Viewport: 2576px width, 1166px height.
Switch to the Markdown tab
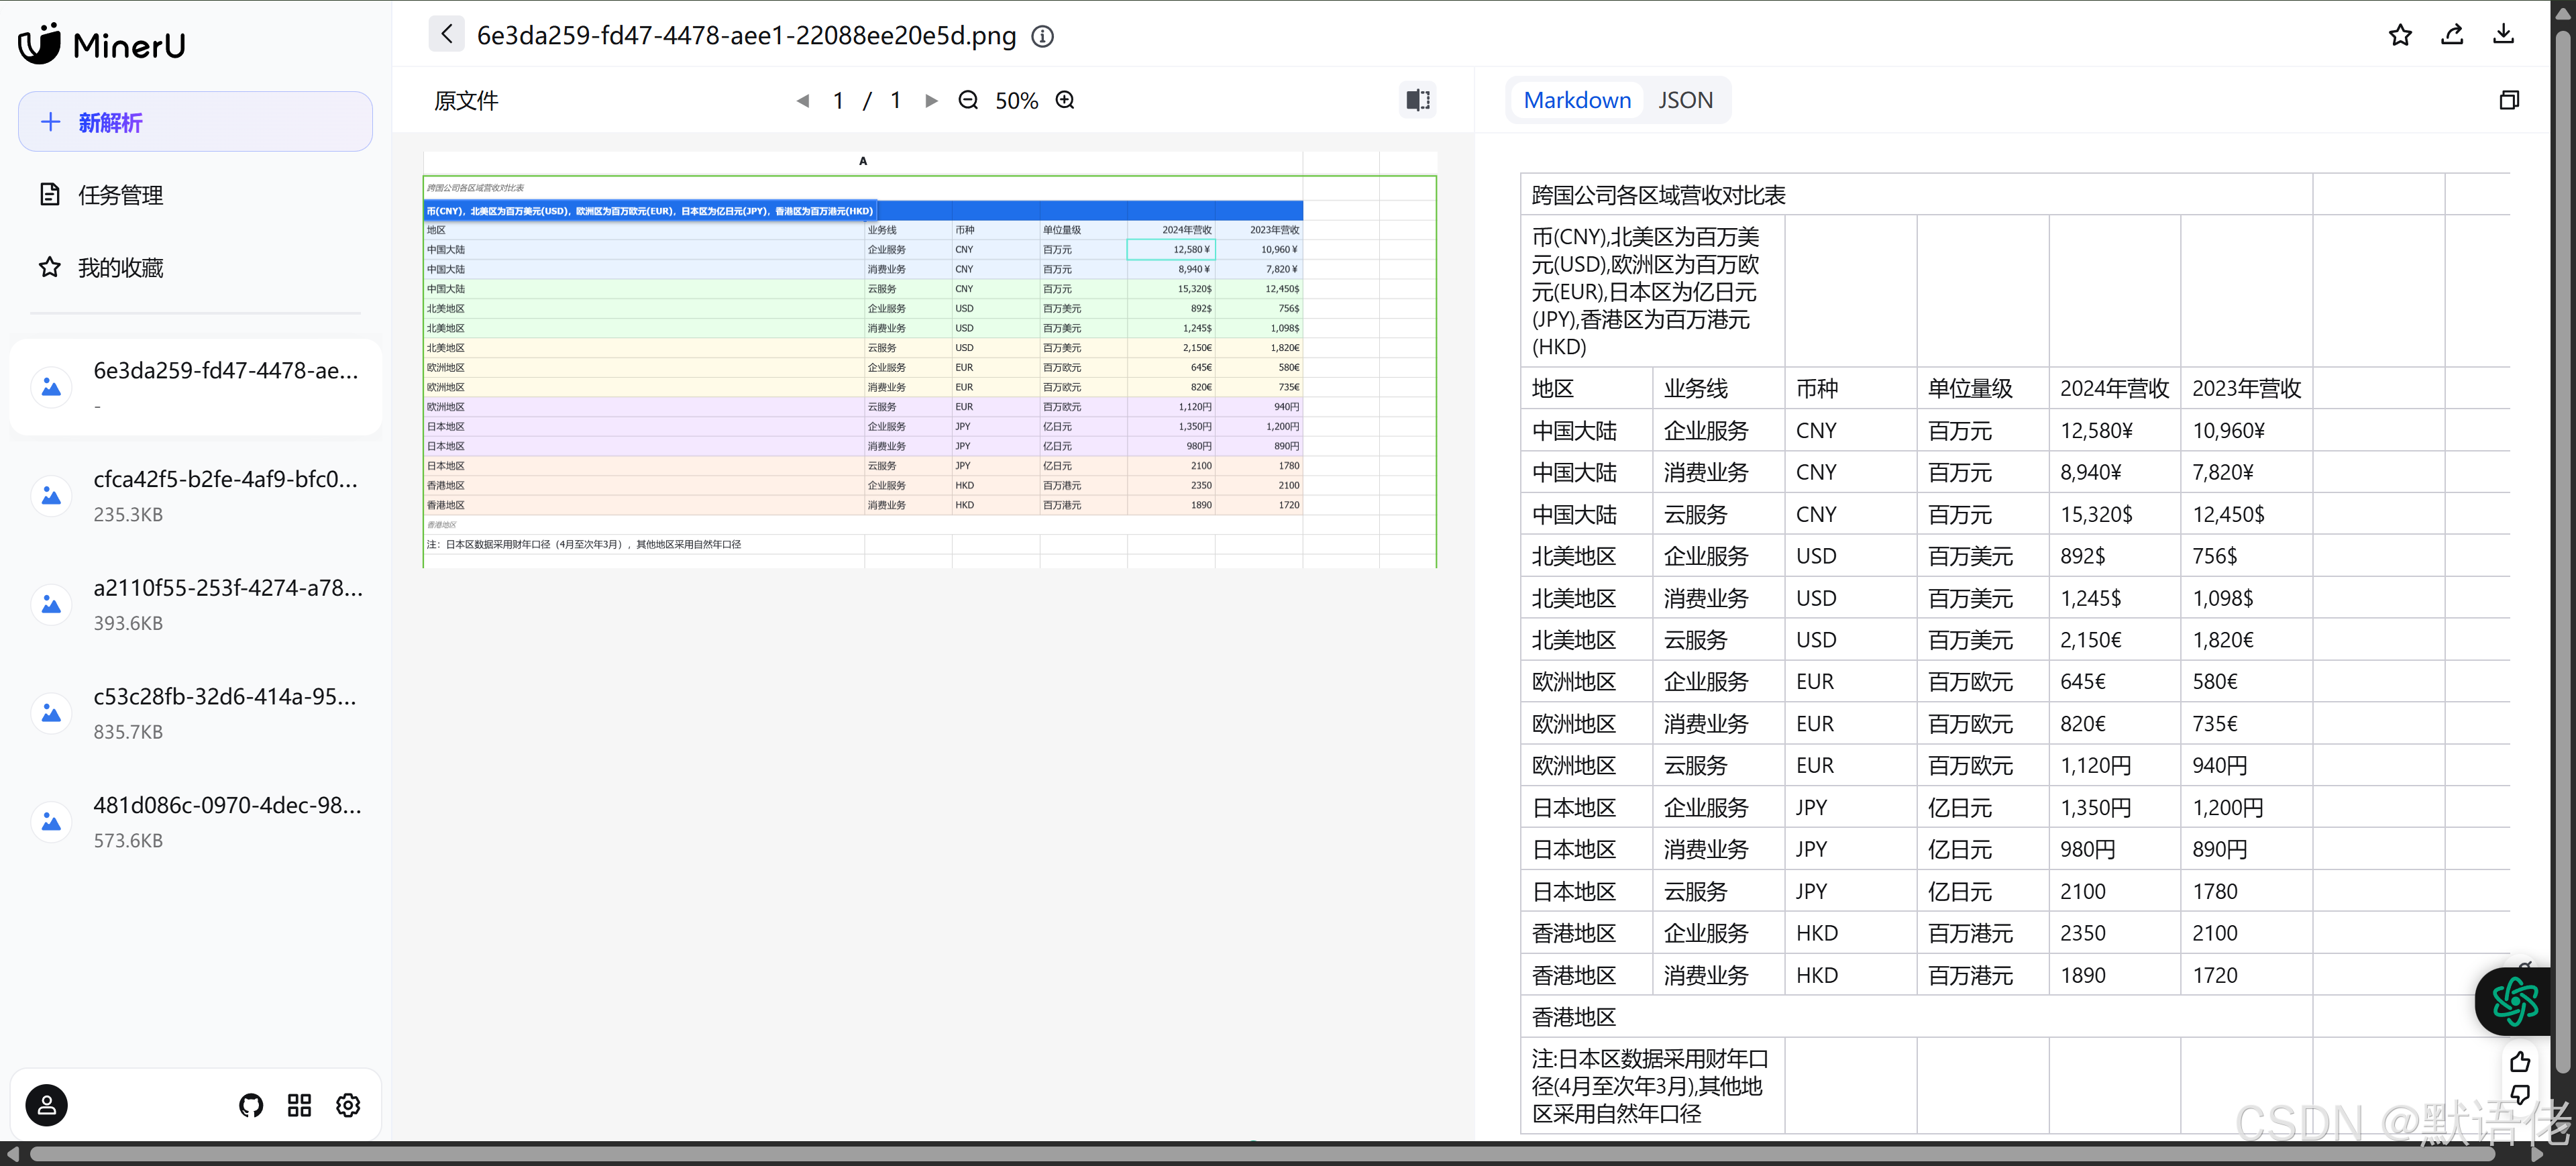pos(1577,100)
